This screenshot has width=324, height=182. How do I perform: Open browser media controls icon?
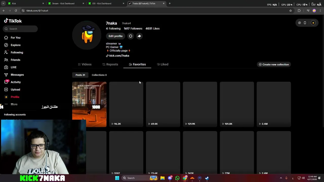point(308,11)
